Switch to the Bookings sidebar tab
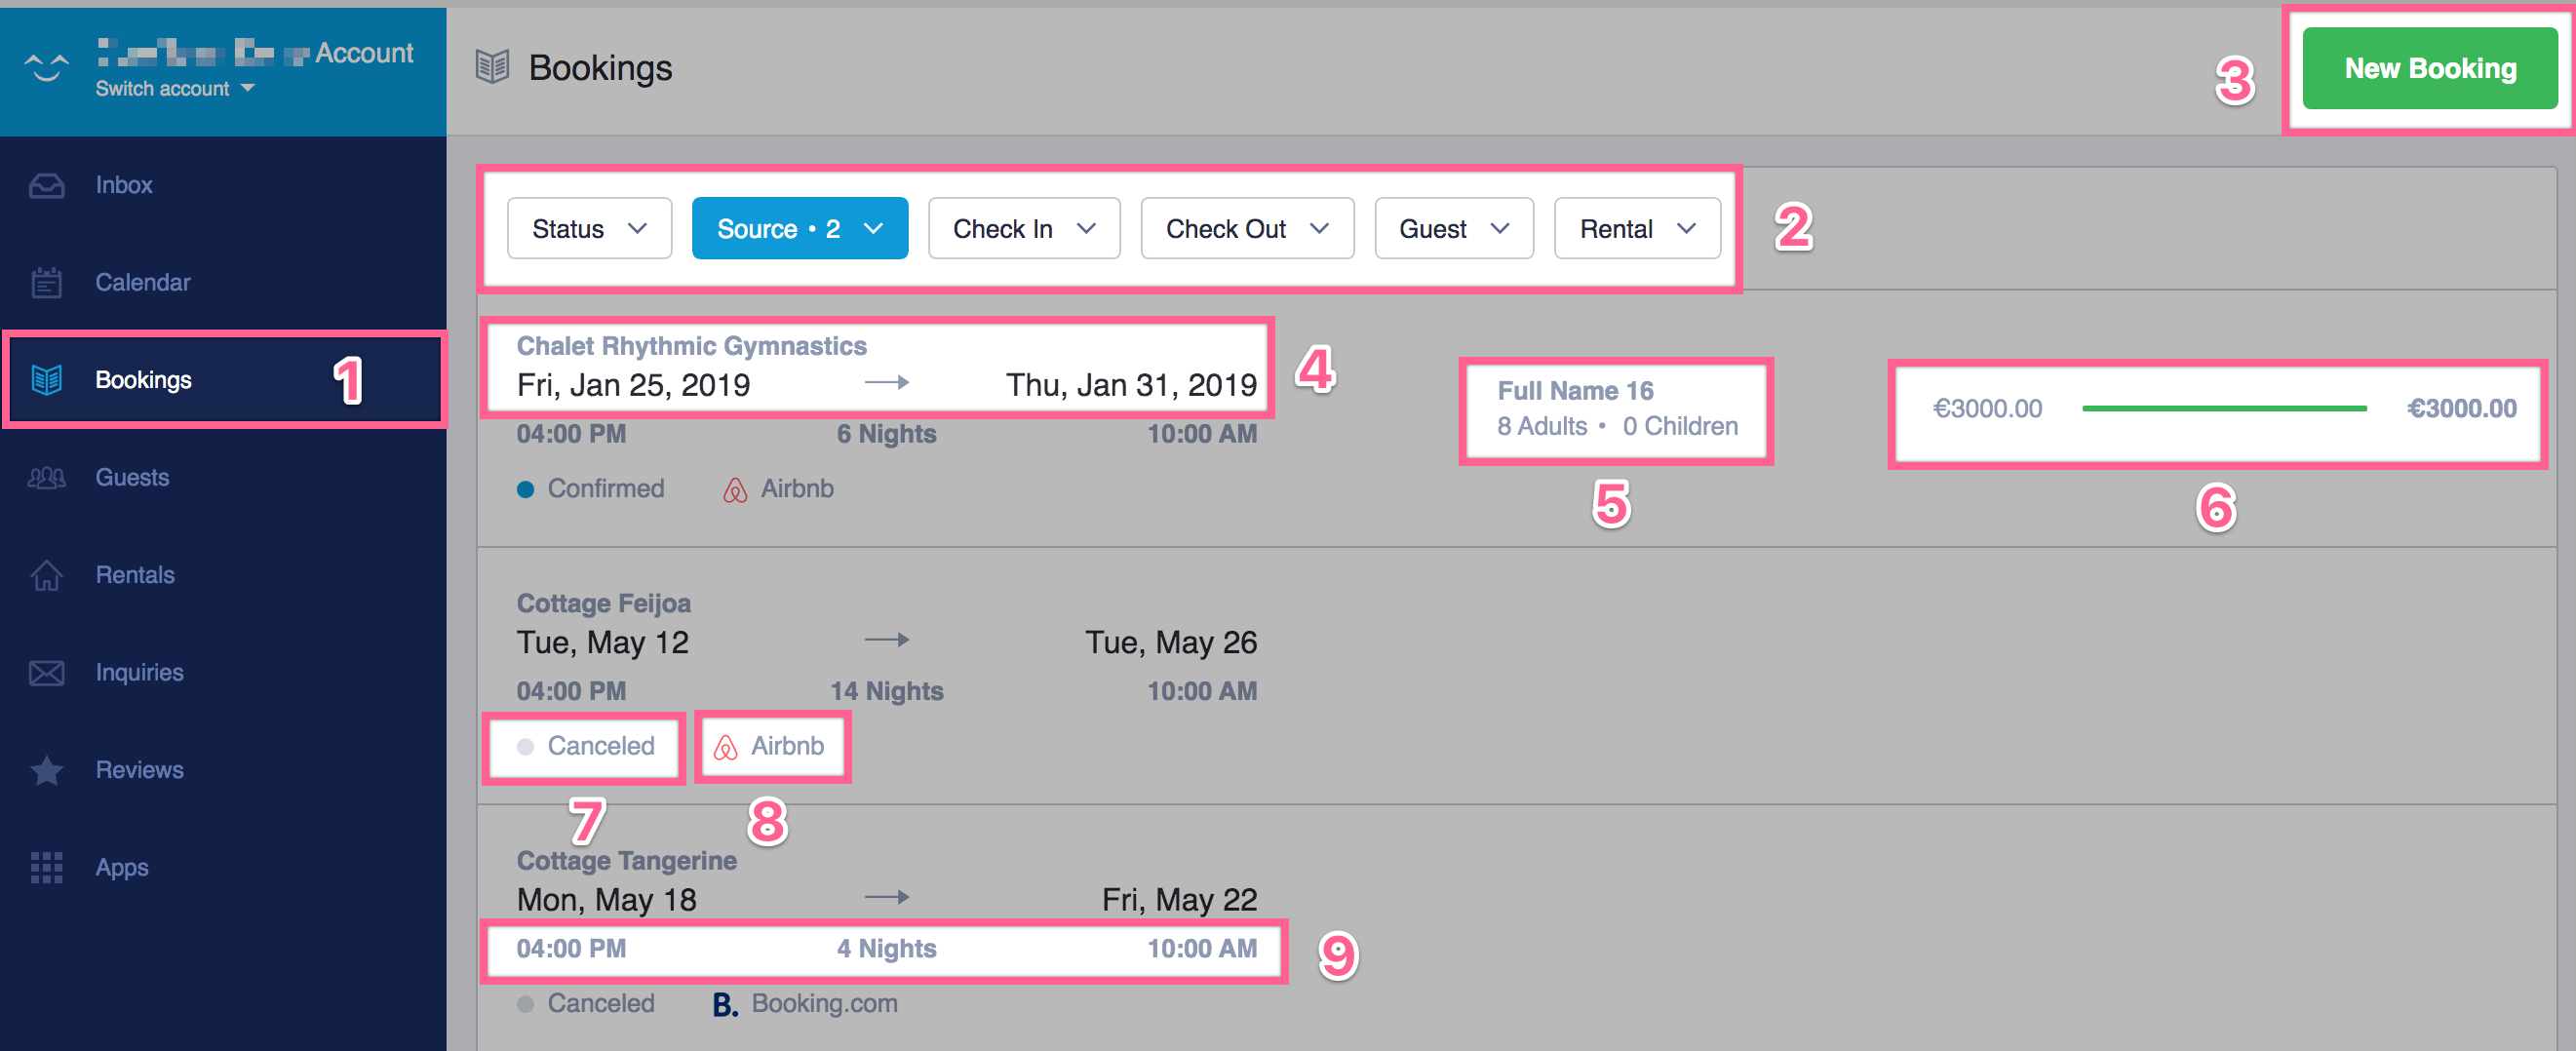 144,379
